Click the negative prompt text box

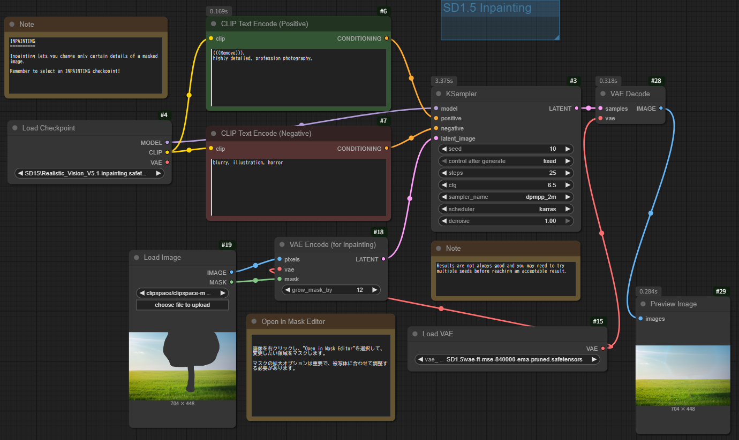point(298,187)
